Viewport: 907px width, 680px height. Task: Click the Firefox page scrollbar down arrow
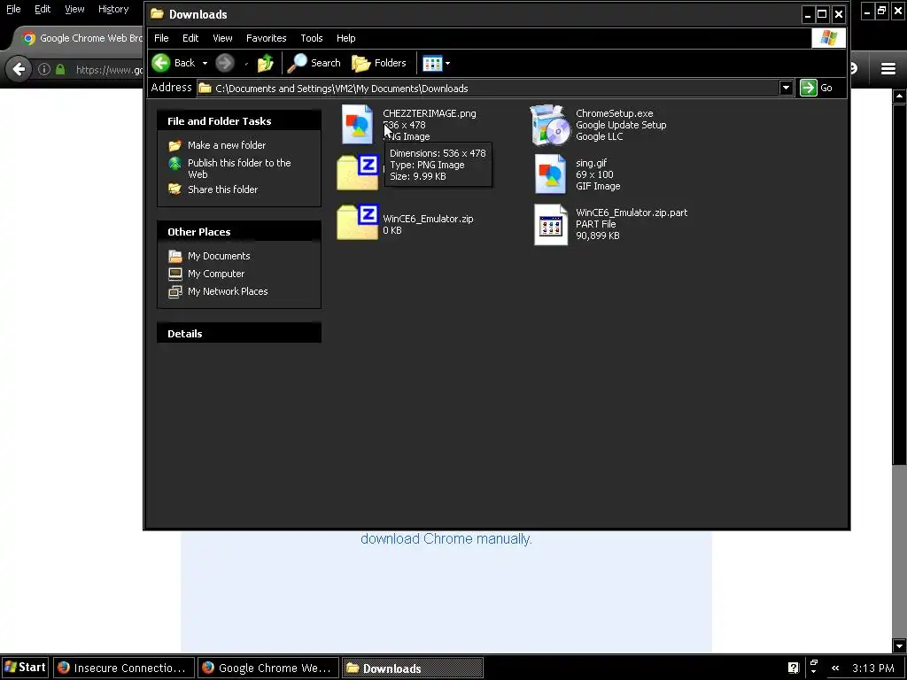coord(899,645)
